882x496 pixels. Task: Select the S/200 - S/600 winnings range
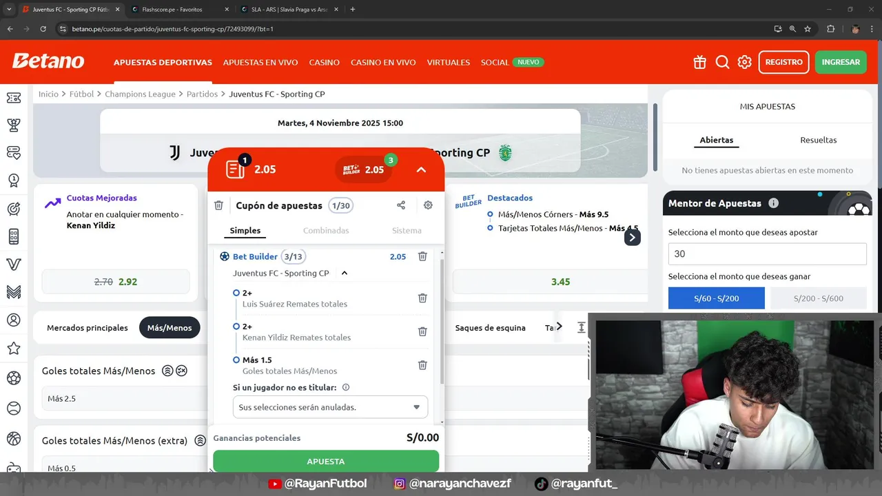click(x=819, y=298)
